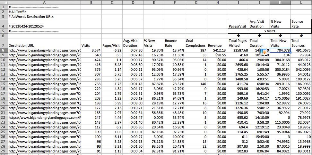Select column I header
Screen dimensions: 312x155
click(238, 2)
